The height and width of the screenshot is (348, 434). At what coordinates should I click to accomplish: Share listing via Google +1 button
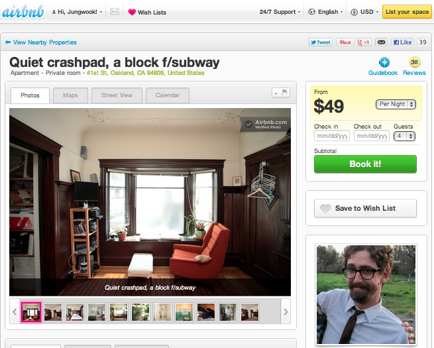(x=364, y=42)
